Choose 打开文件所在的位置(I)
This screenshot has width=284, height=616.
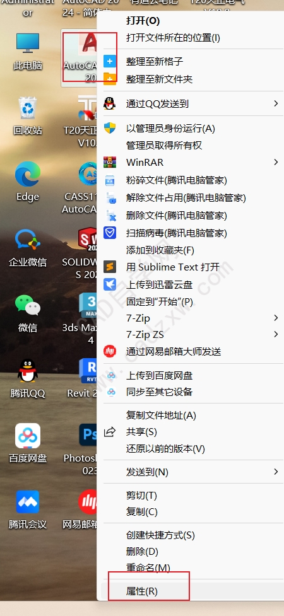173,38
